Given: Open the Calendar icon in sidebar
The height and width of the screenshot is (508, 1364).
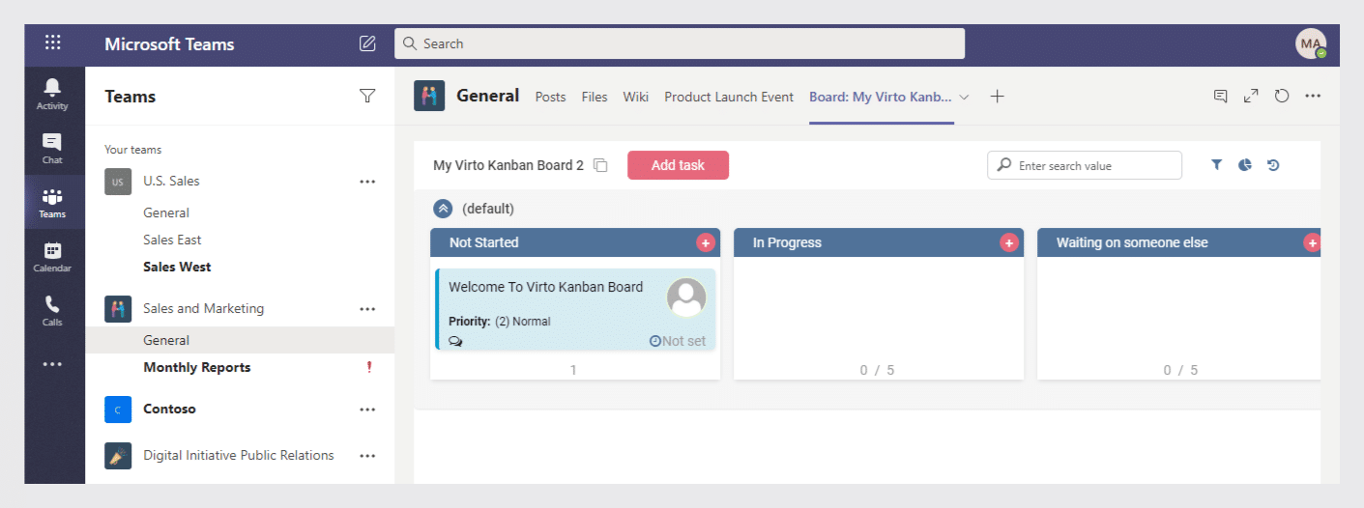Looking at the screenshot, I should click(52, 256).
